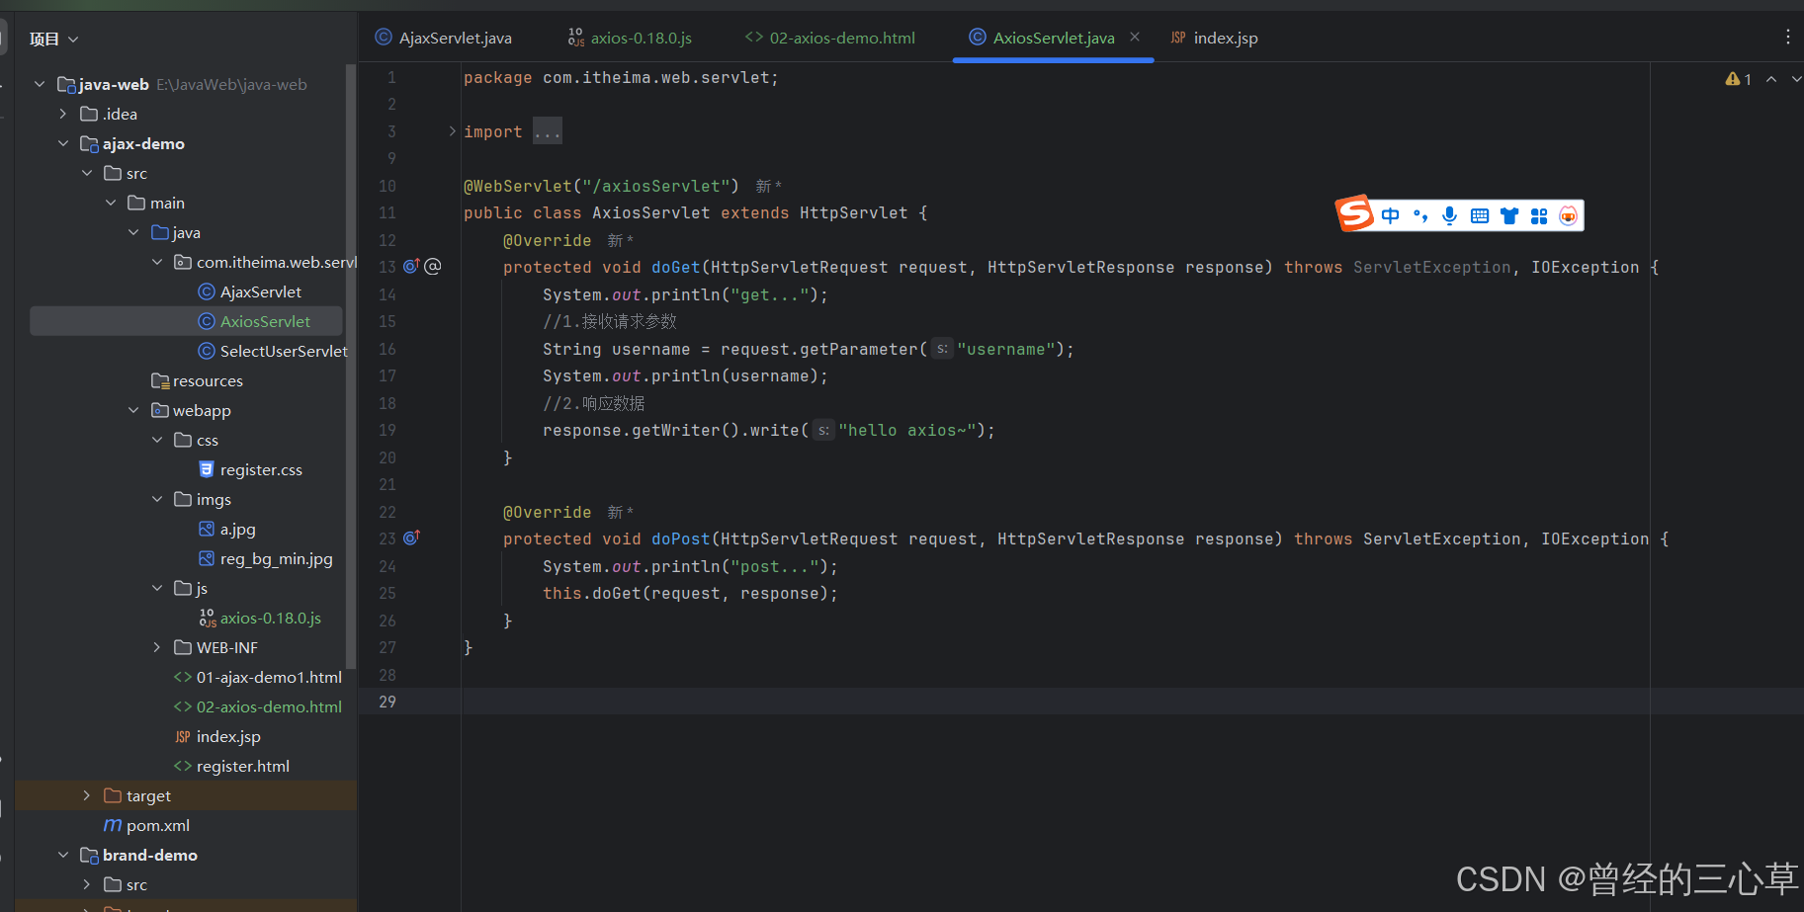Image resolution: width=1804 pixels, height=912 pixels.
Task: Open pom.xml Maven file
Action: pyautogui.click(x=146, y=825)
